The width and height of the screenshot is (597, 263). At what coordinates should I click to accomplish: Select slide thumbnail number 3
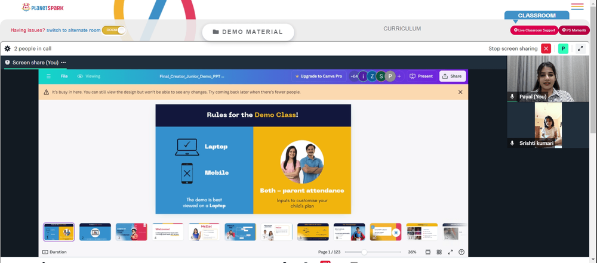131,232
